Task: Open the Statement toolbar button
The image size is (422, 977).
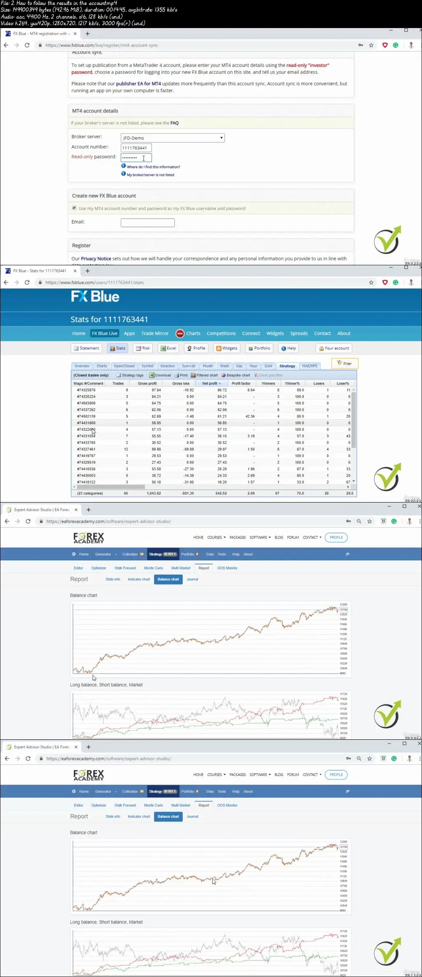Action: (x=86, y=348)
